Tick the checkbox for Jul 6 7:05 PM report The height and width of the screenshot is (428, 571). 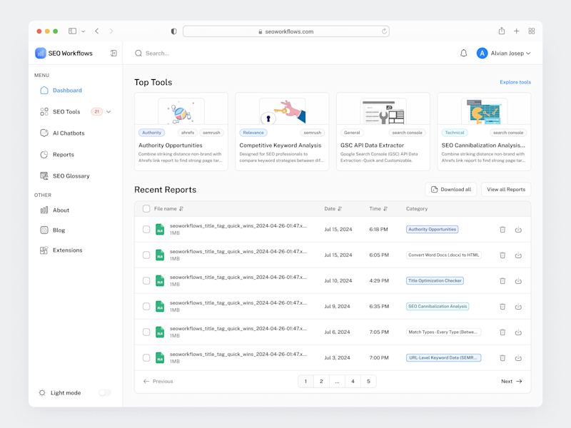coord(146,332)
